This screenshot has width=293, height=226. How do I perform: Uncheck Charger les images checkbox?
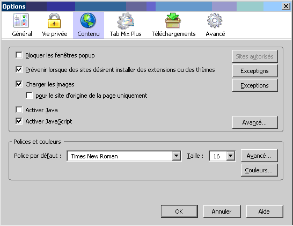point(19,84)
